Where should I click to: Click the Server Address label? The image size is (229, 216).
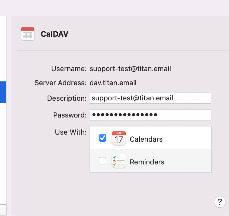pyautogui.click(x=61, y=83)
